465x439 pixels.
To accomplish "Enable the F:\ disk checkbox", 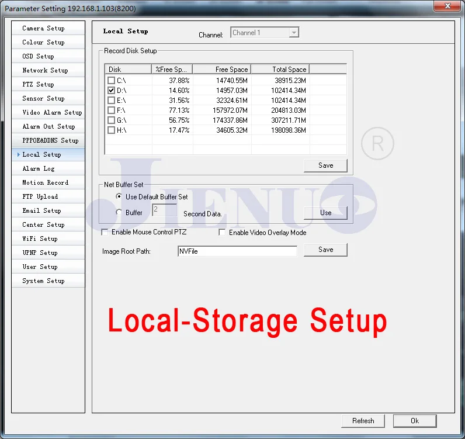I will tap(111, 110).
